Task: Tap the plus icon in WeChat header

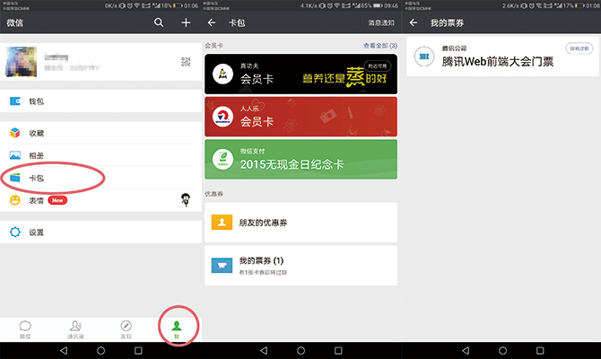Action: pos(186,22)
